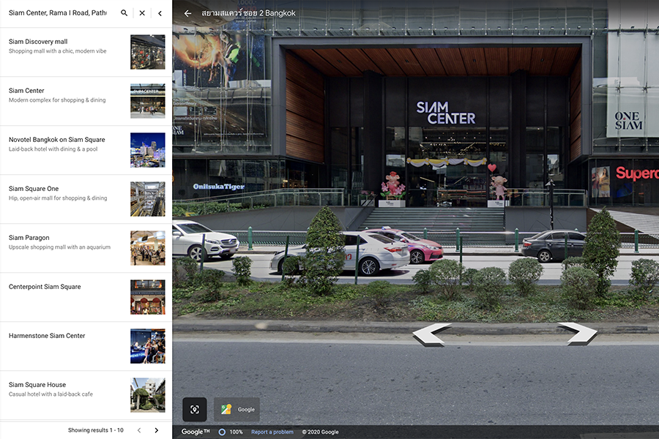Move right using Street View arrow

point(577,334)
